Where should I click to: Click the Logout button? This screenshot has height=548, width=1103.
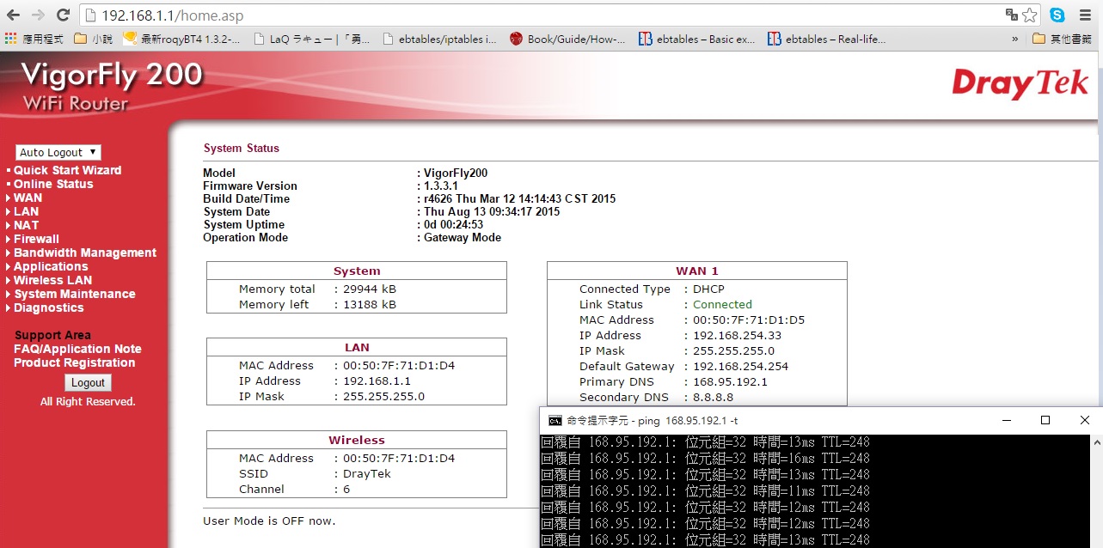click(88, 383)
